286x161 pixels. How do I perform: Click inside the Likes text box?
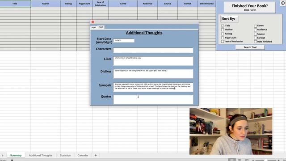tap(153, 61)
